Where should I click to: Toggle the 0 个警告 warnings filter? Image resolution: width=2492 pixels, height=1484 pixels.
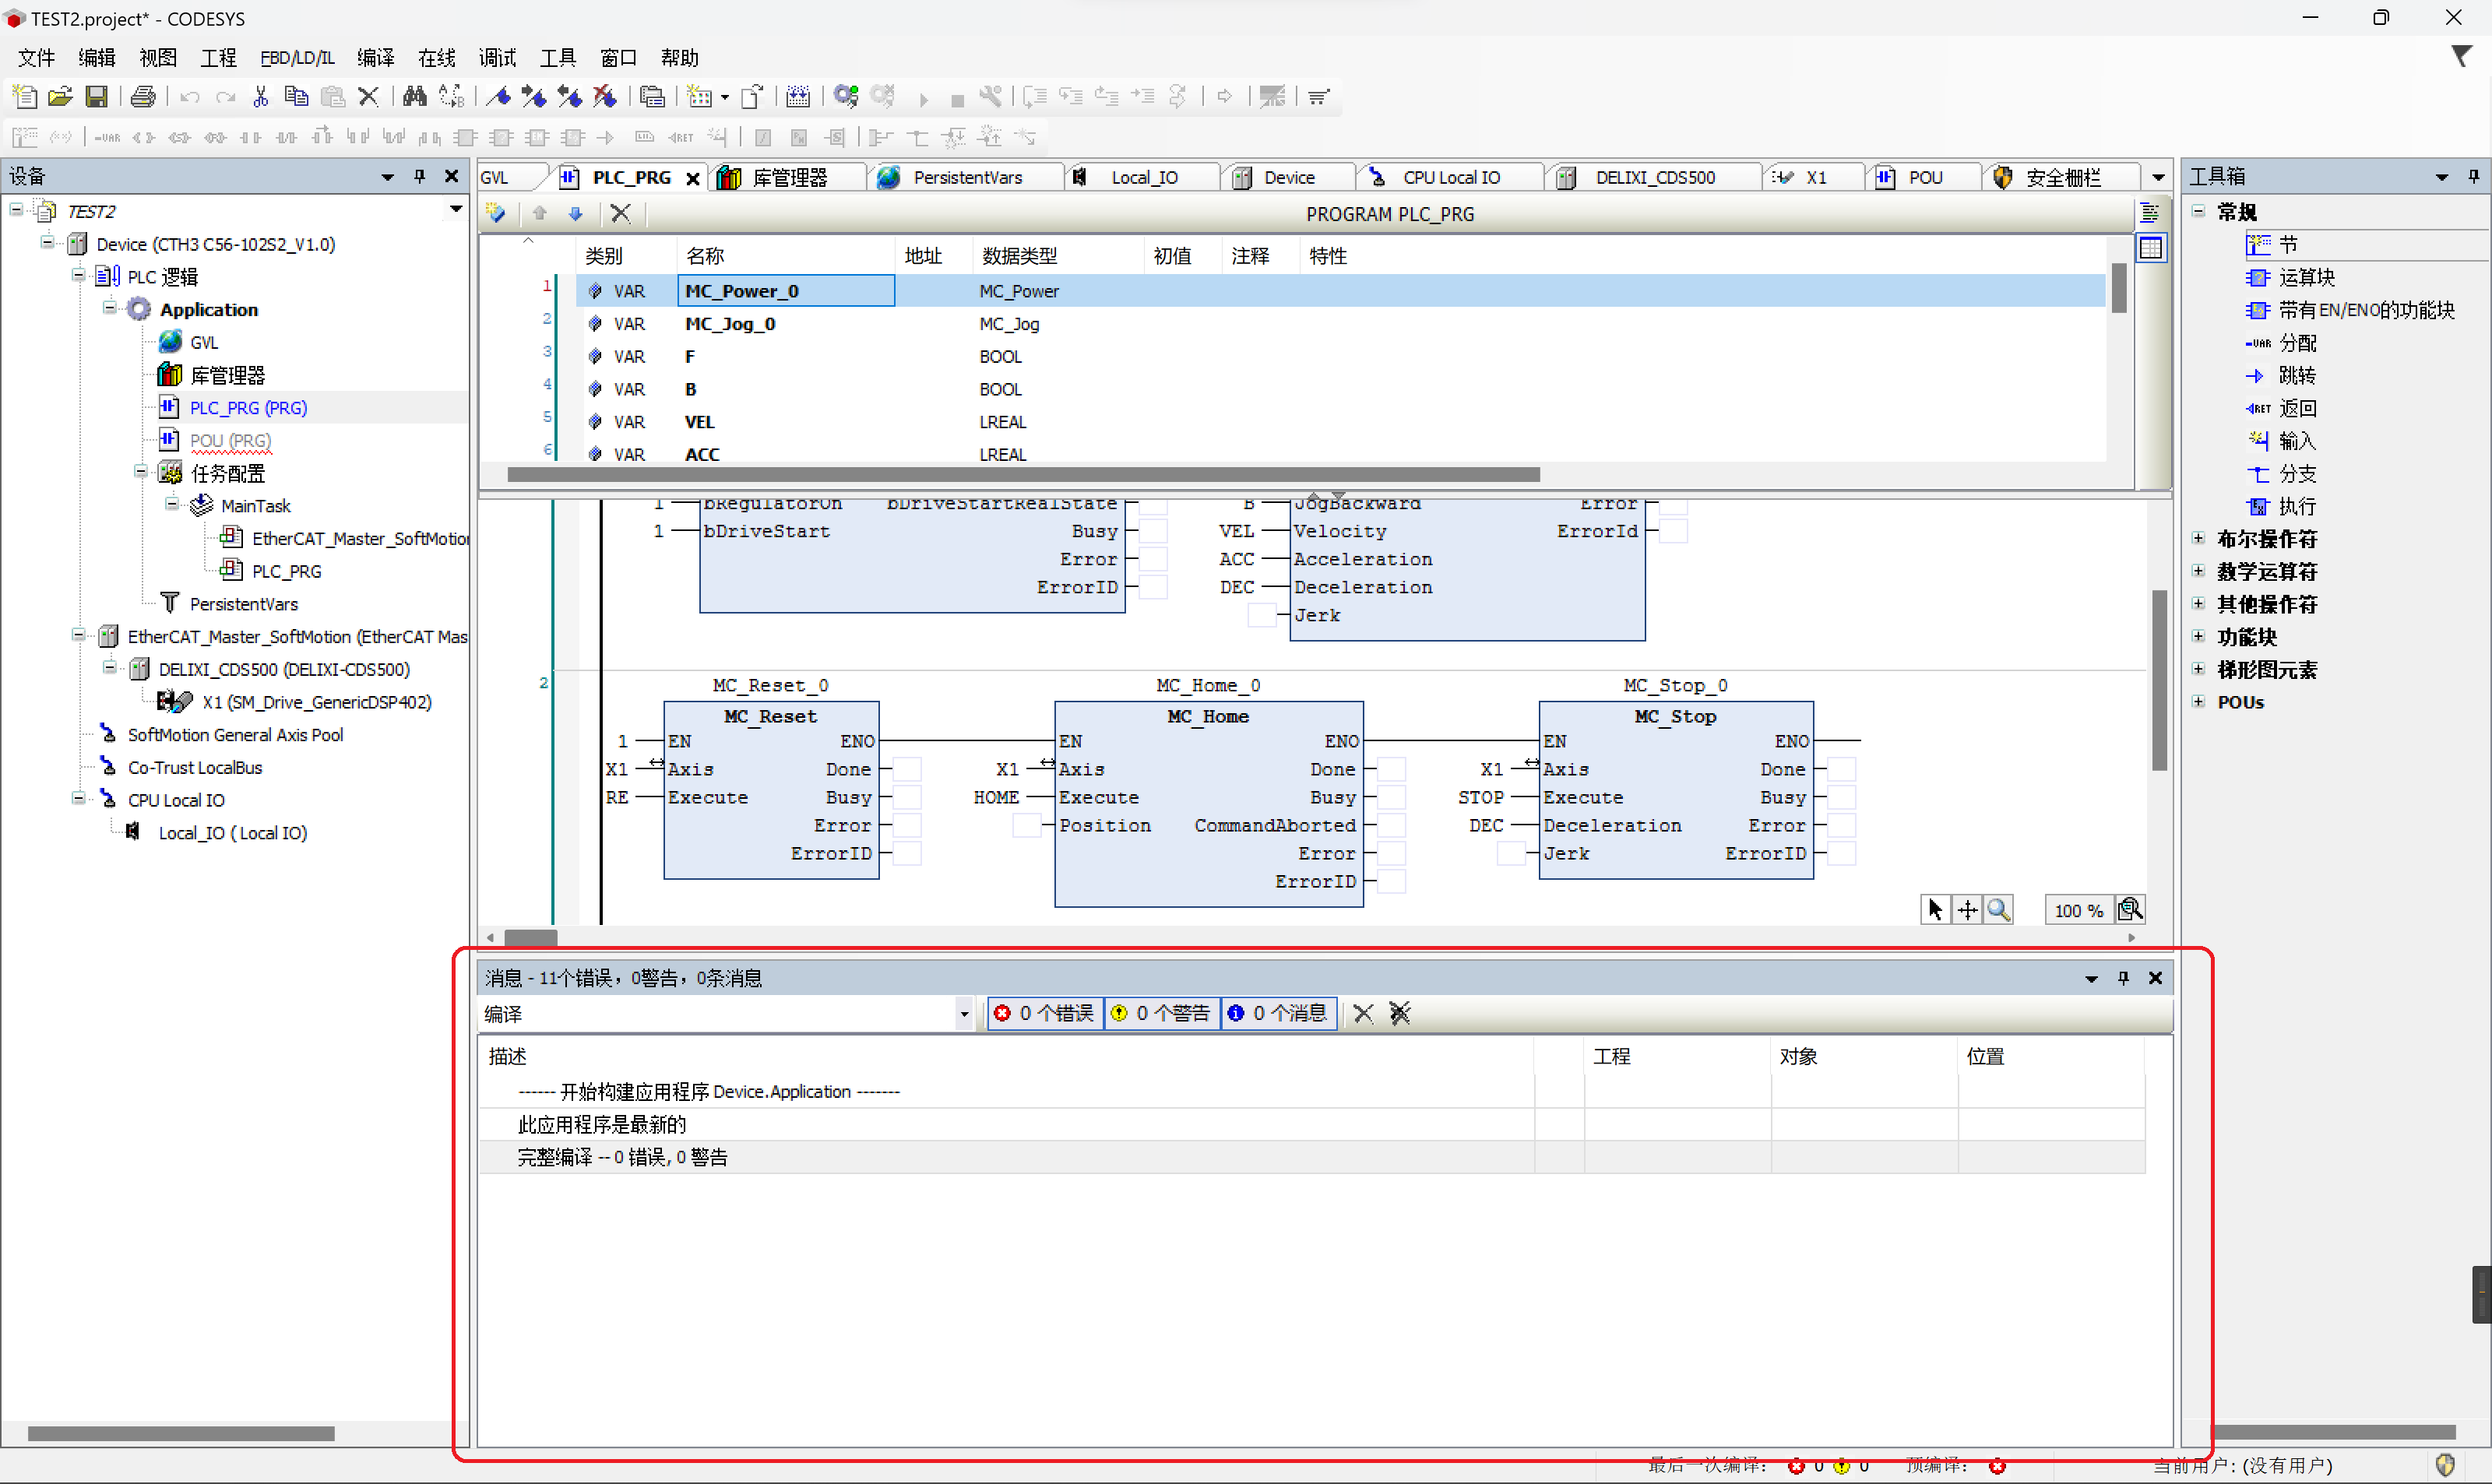[1161, 1013]
